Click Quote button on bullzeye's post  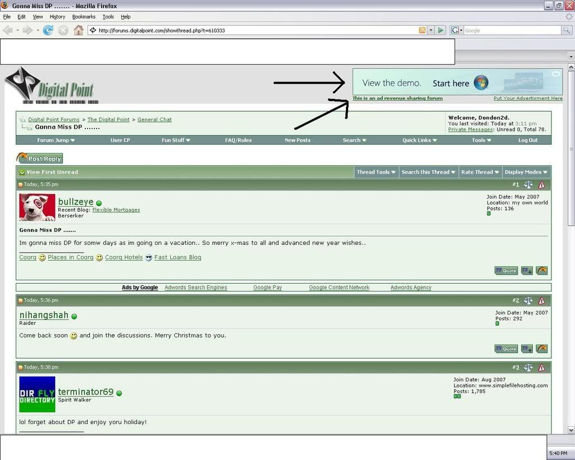[x=506, y=271]
